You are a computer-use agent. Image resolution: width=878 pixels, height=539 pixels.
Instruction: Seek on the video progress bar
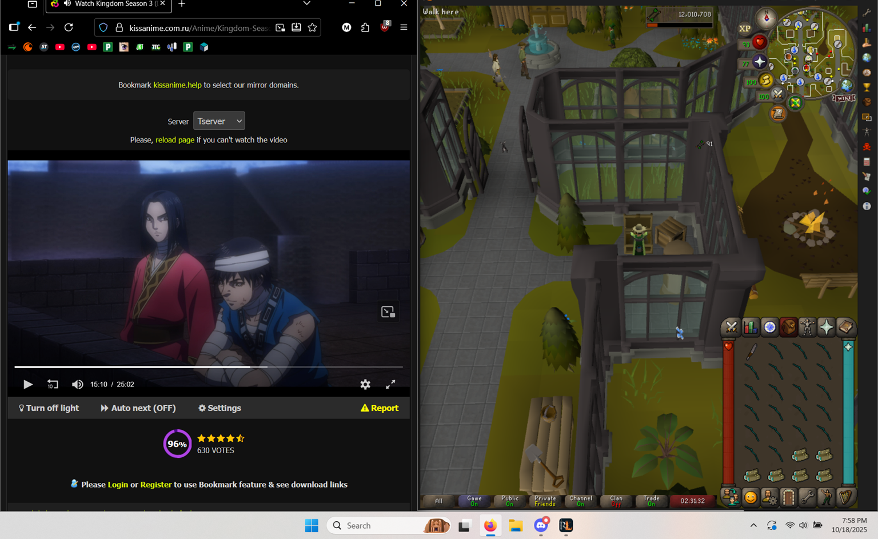(209, 366)
